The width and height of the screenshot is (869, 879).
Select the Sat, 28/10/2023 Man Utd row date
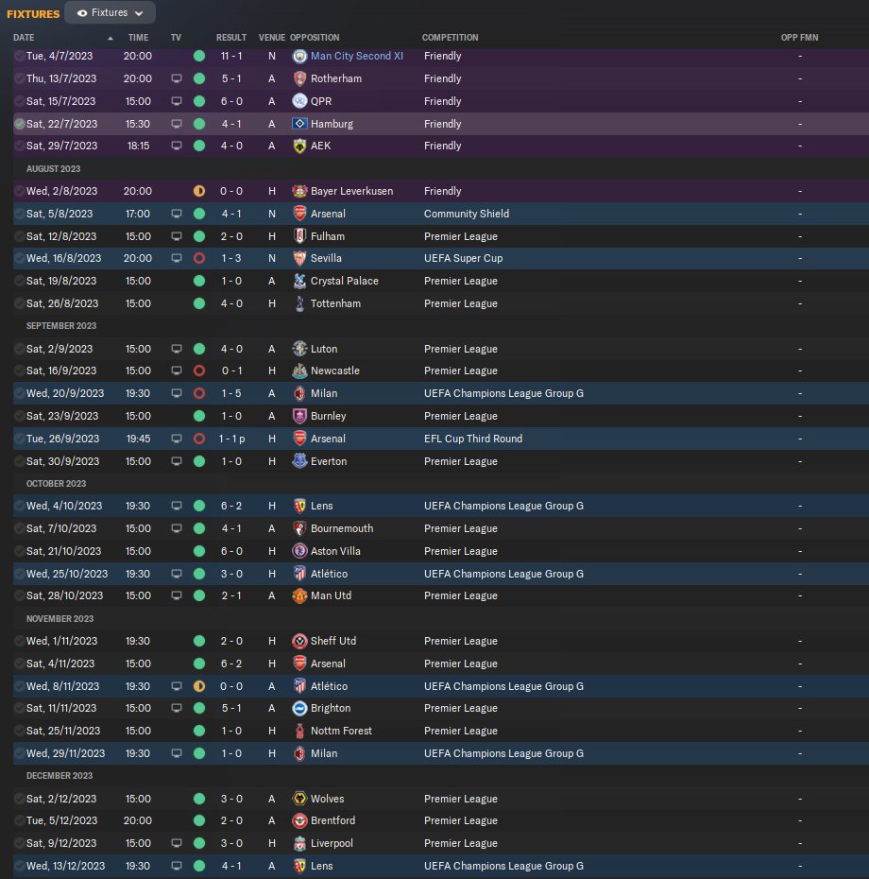(x=64, y=595)
